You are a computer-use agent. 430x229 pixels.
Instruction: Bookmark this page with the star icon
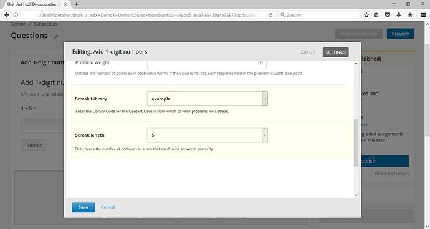pyautogui.click(x=366, y=15)
